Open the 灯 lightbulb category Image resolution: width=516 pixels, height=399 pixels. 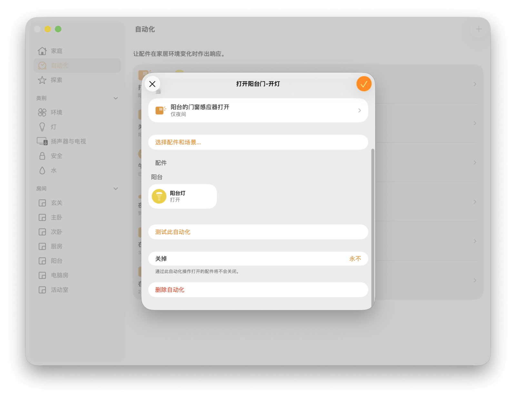[42, 127]
